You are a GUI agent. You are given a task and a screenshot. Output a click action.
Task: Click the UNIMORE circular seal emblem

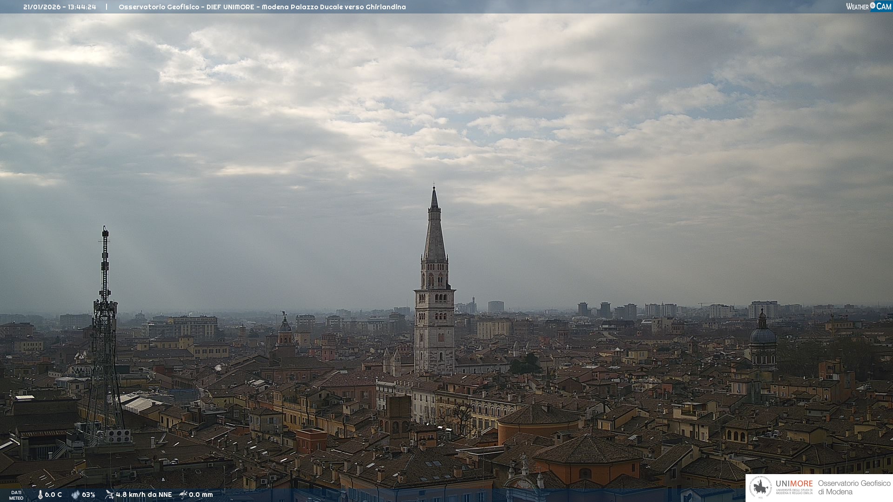click(x=760, y=488)
